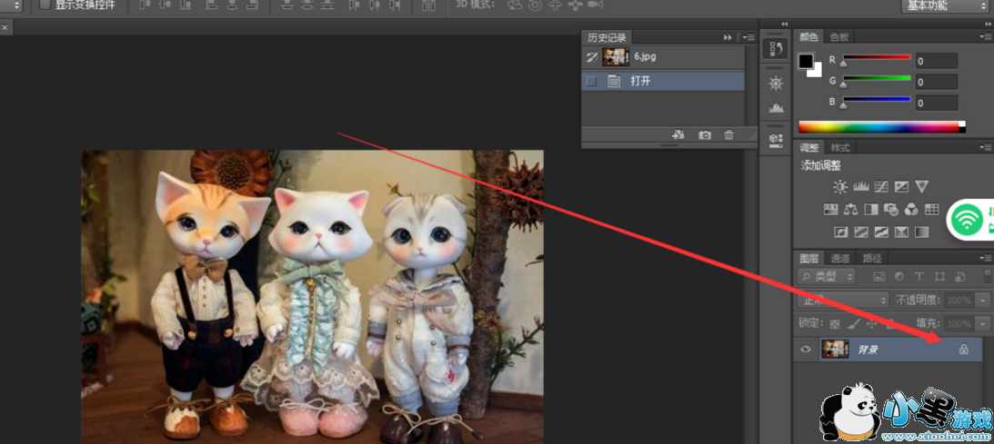Add a Levels adjustment (histogram icon)
Screen dimensions: 994x444
[860, 187]
